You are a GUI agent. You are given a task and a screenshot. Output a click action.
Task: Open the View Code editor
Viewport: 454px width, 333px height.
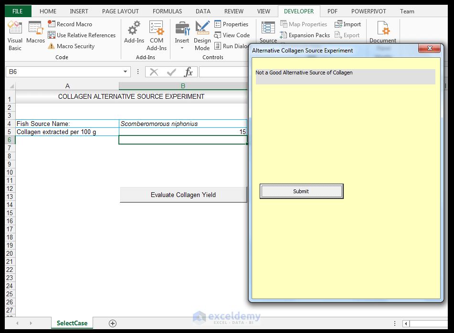coord(232,35)
